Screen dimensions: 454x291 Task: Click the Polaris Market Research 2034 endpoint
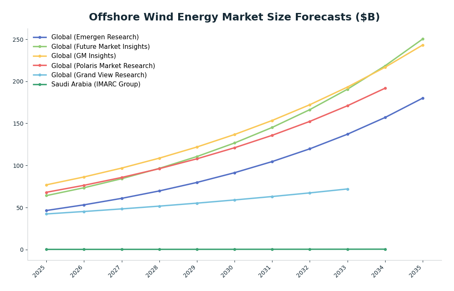[385, 88]
